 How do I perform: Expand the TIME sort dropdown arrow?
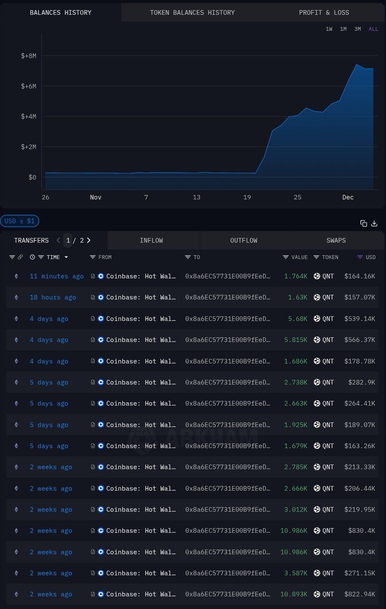(66, 257)
